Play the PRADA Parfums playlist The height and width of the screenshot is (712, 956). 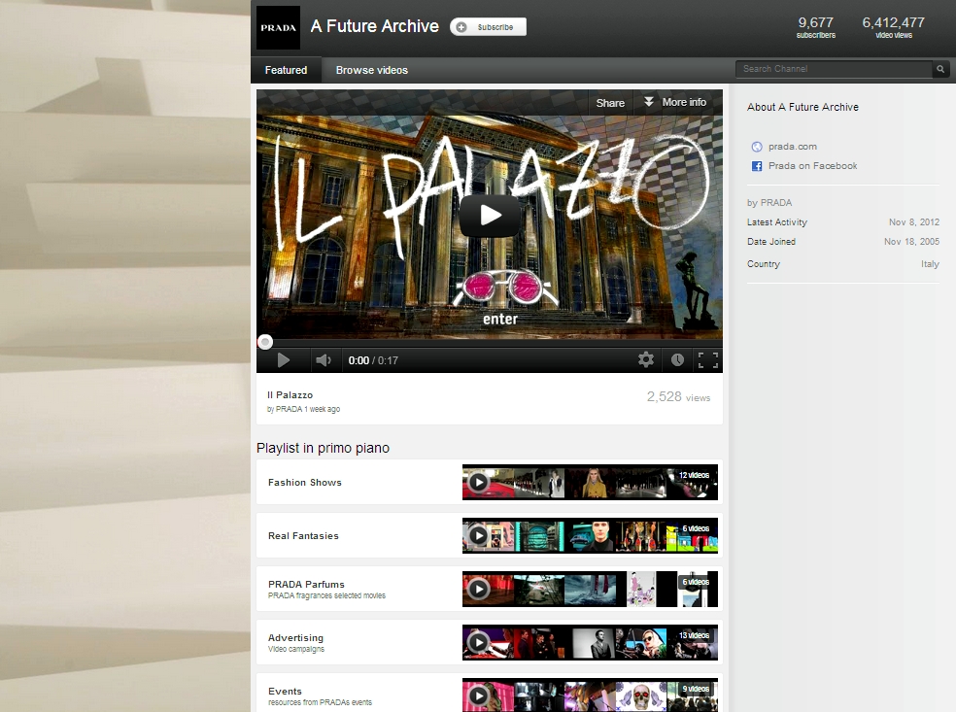tap(478, 589)
